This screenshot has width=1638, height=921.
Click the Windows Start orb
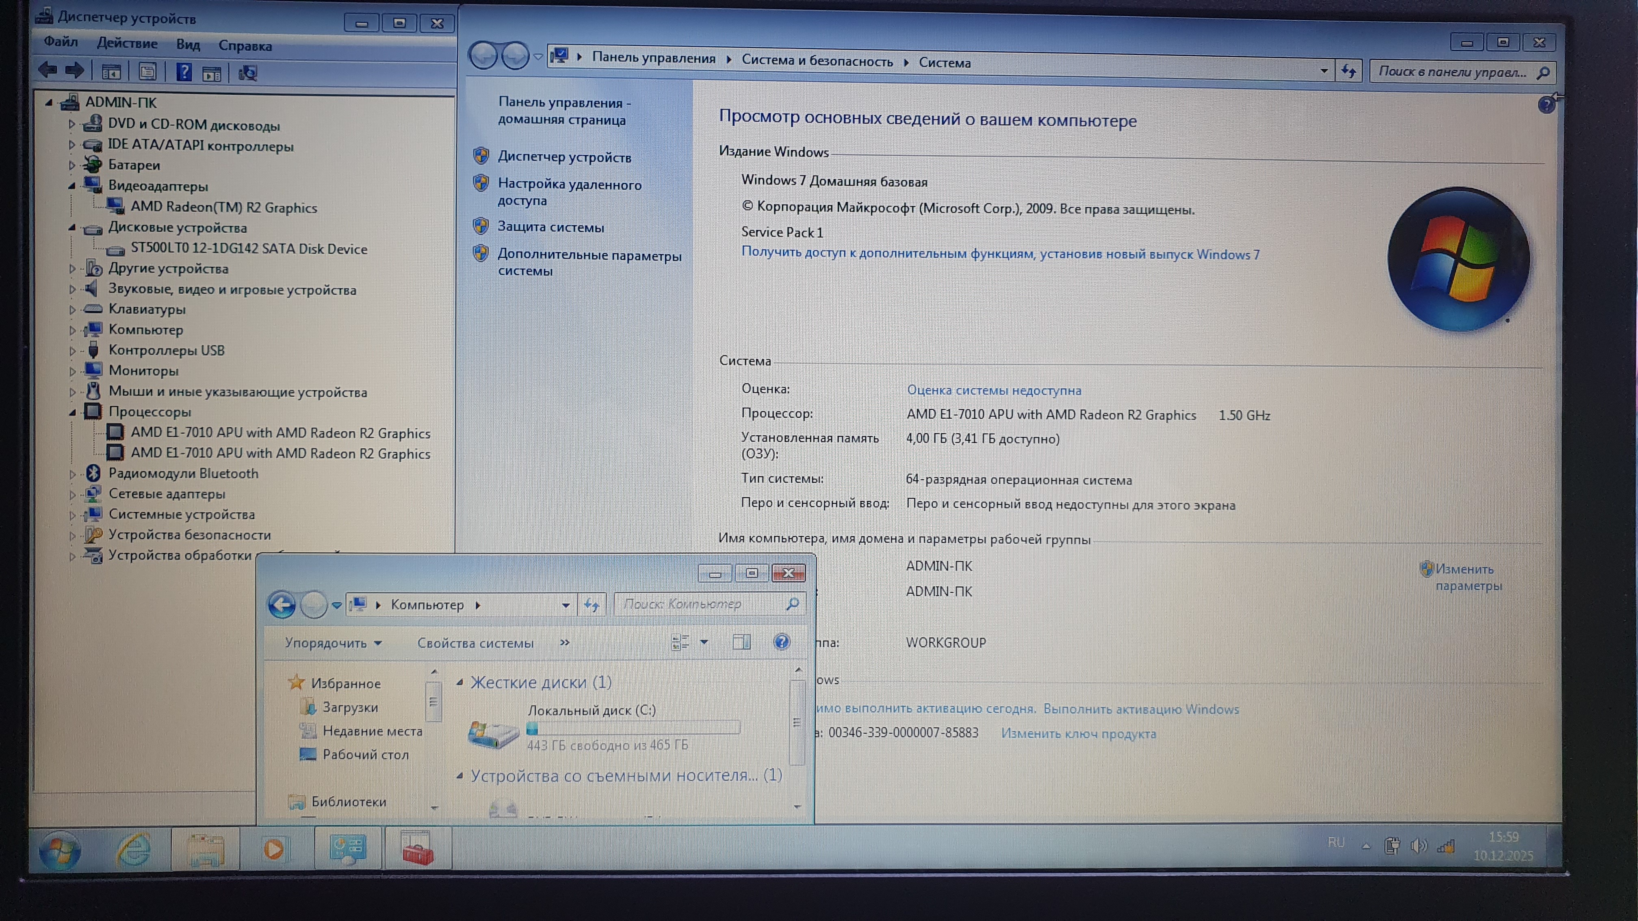59,850
